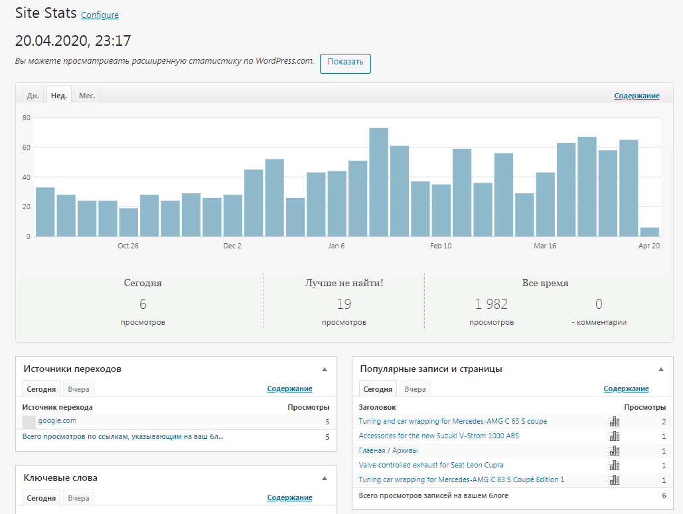Click stats icon for Mercedes-AMG Coupé Edition 1
The image size is (683, 514).
coord(614,480)
